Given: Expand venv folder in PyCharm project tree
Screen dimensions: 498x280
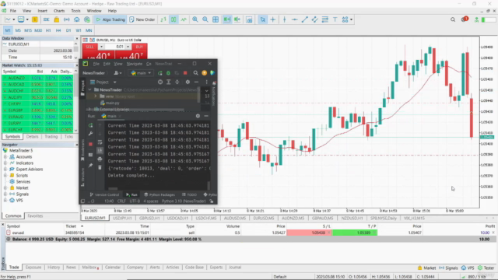Looking at the screenshot, I should click(x=95, y=96).
